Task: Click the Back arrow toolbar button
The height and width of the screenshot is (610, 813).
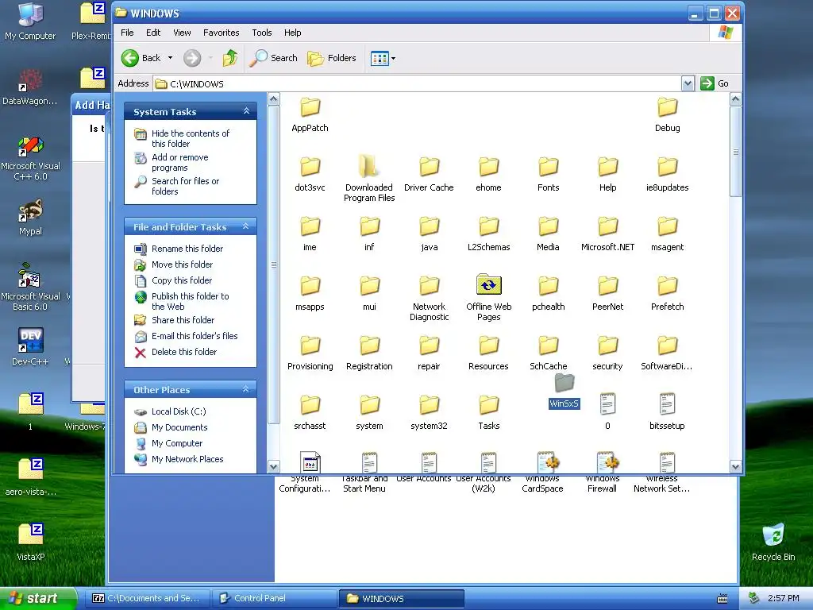Action: (141, 58)
